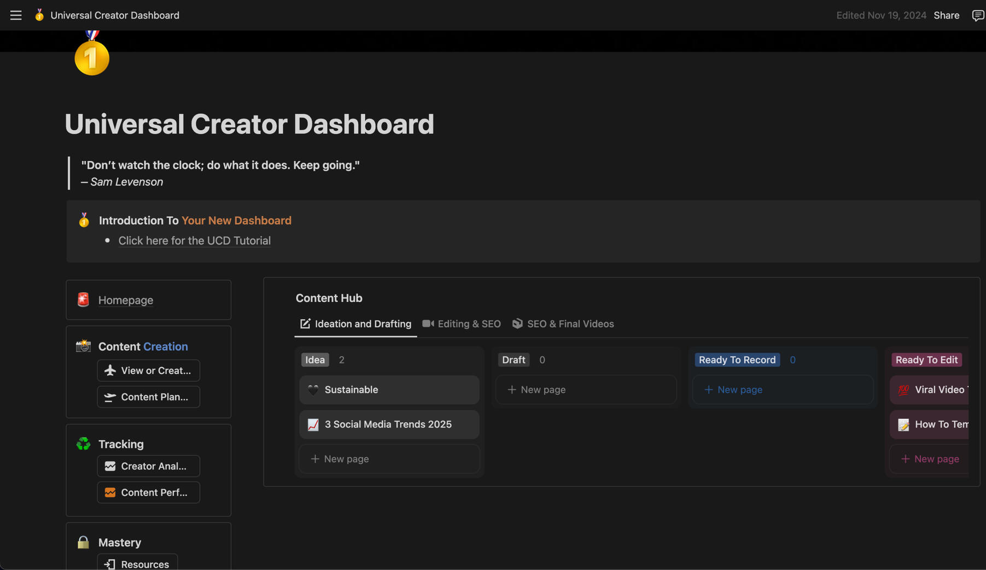Click the chart icon on Social Media Trends card
The image size is (986, 570).
click(x=313, y=424)
